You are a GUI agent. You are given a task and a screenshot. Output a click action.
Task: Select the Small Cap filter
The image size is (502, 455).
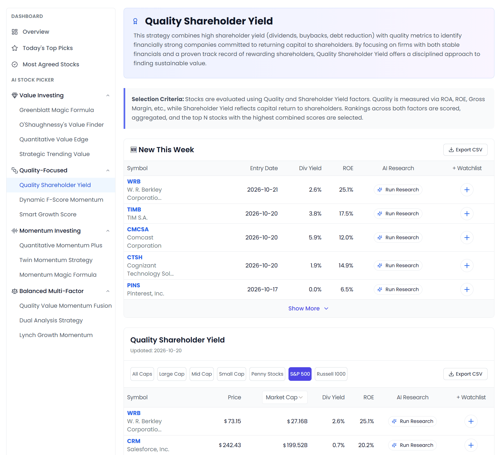pos(231,374)
